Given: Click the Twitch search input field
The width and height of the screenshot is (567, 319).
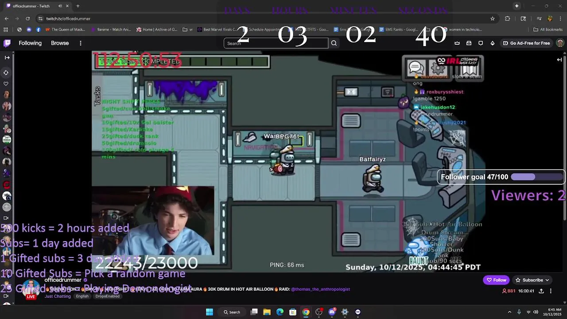Looking at the screenshot, I should point(276,43).
